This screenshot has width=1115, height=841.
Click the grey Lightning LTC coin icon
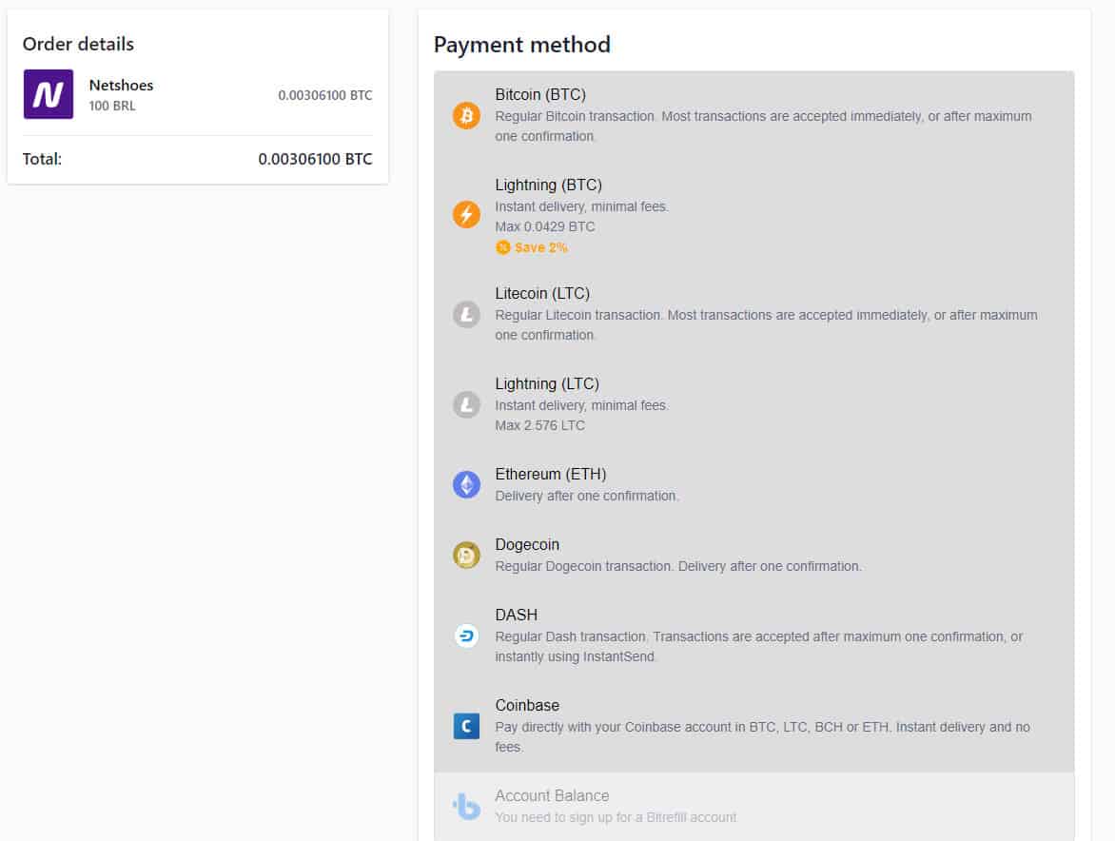[x=466, y=404]
